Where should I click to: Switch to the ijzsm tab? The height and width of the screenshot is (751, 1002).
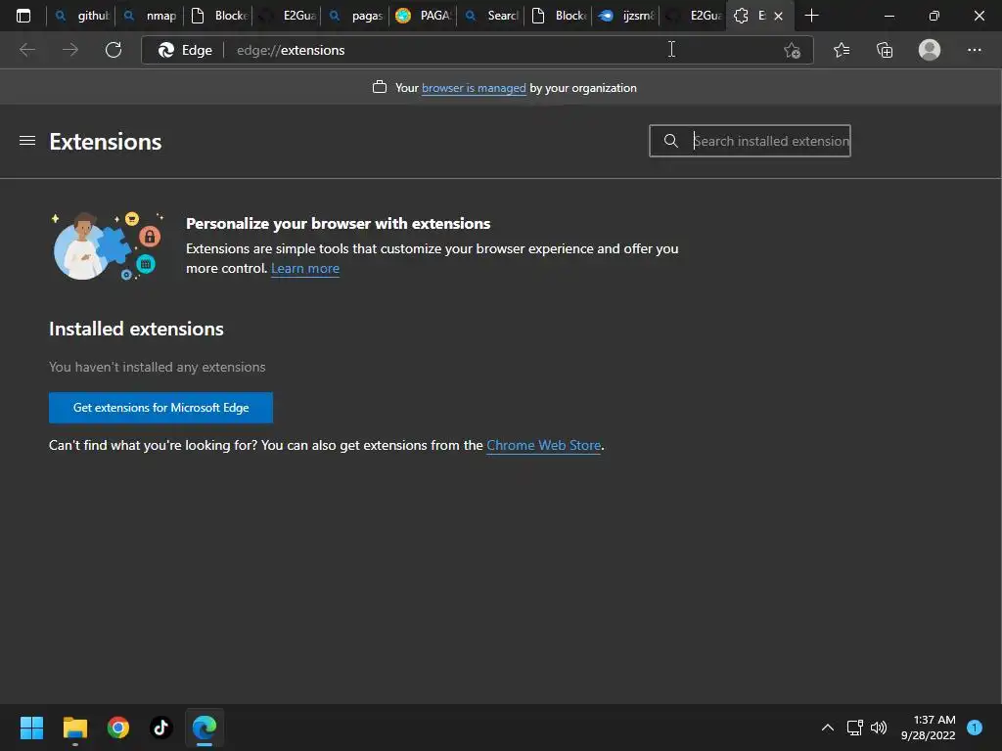[x=627, y=16]
